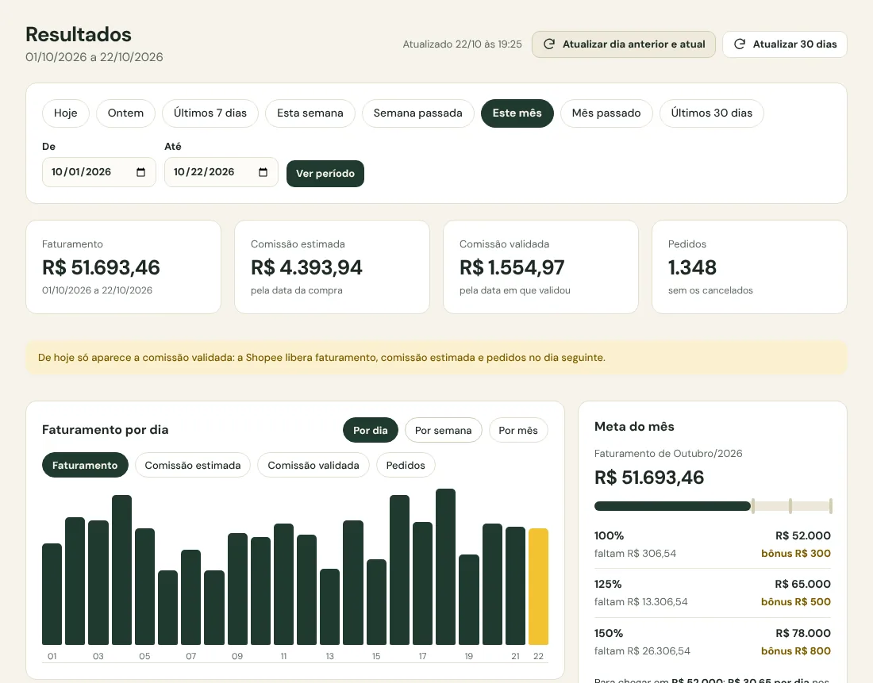Select the Hoje period filter
873x683 pixels.
(66, 113)
